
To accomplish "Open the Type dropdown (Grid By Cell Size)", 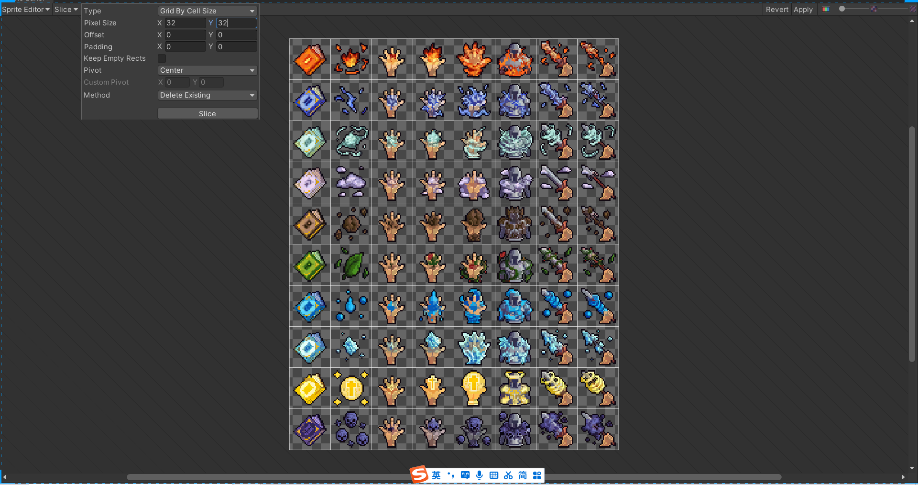I will (x=208, y=11).
